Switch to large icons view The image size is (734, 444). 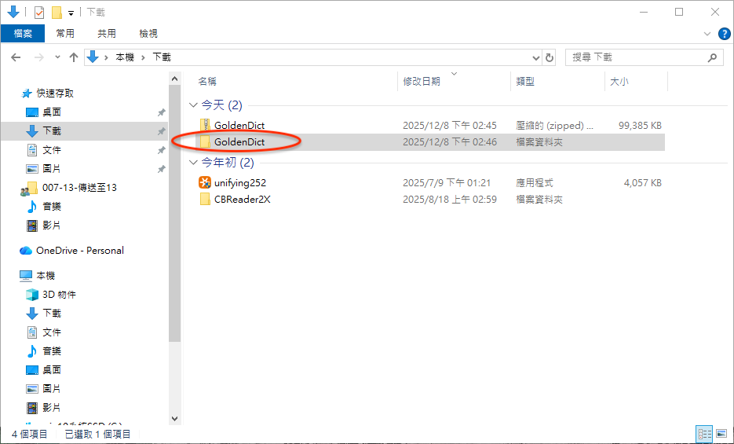[x=721, y=434]
